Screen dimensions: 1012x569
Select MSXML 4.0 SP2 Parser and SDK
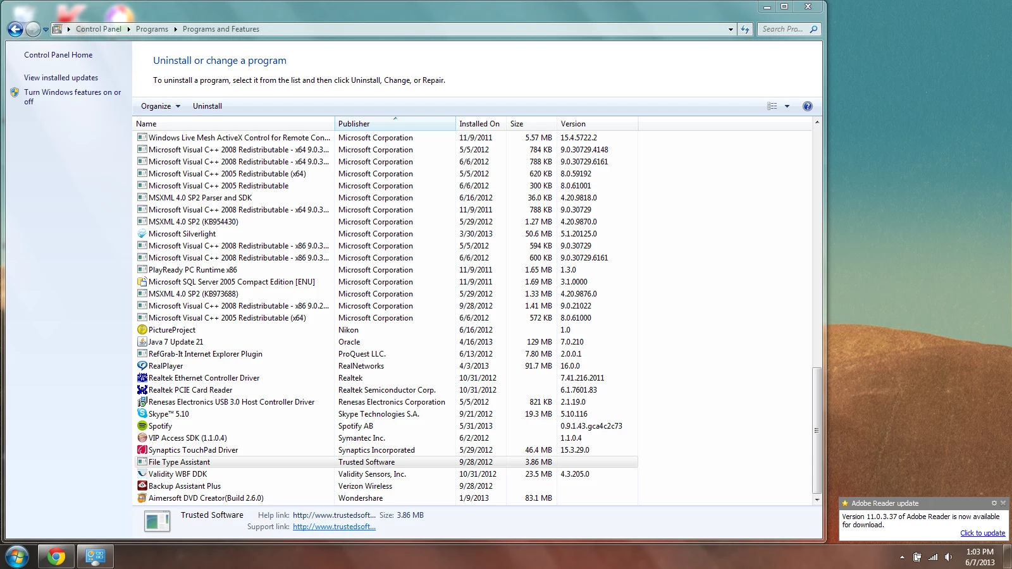tap(386, 198)
